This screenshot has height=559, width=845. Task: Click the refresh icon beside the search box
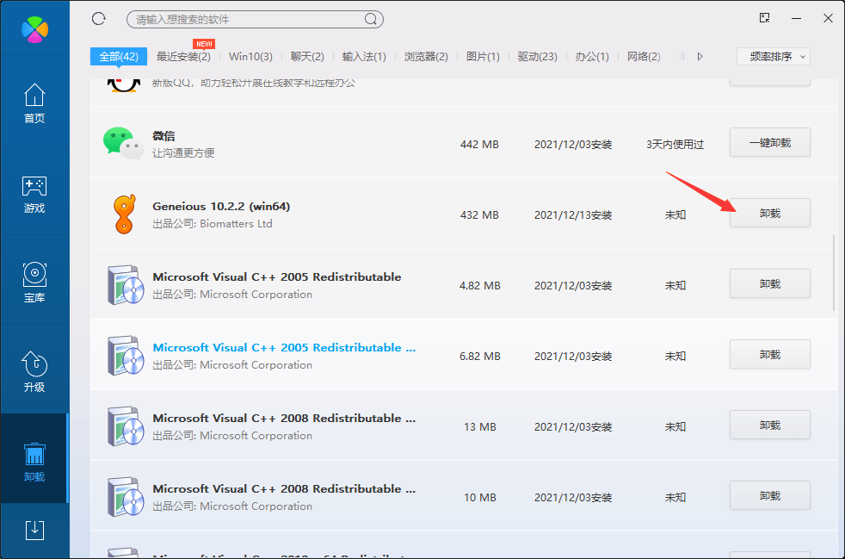pos(98,19)
